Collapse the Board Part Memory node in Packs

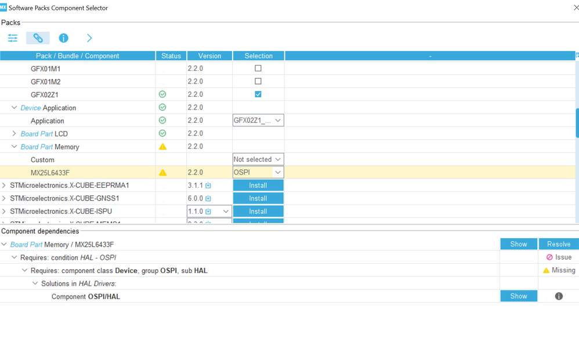(x=14, y=147)
